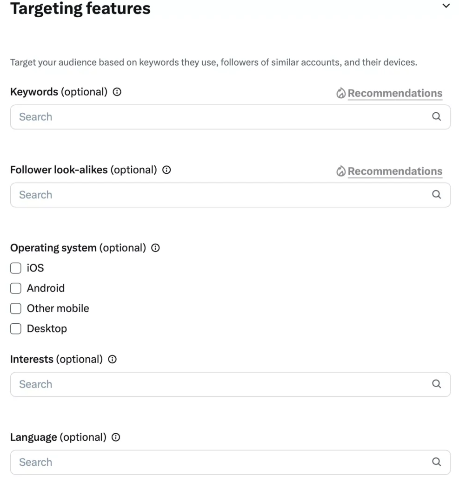Enable the Desktop checkbox

pyautogui.click(x=15, y=328)
